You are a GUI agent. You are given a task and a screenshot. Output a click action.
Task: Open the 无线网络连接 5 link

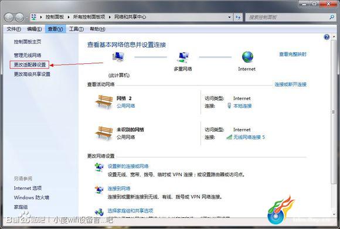(249, 137)
